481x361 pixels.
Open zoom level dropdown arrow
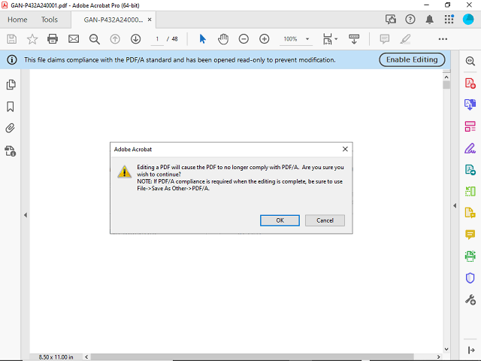click(307, 39)
